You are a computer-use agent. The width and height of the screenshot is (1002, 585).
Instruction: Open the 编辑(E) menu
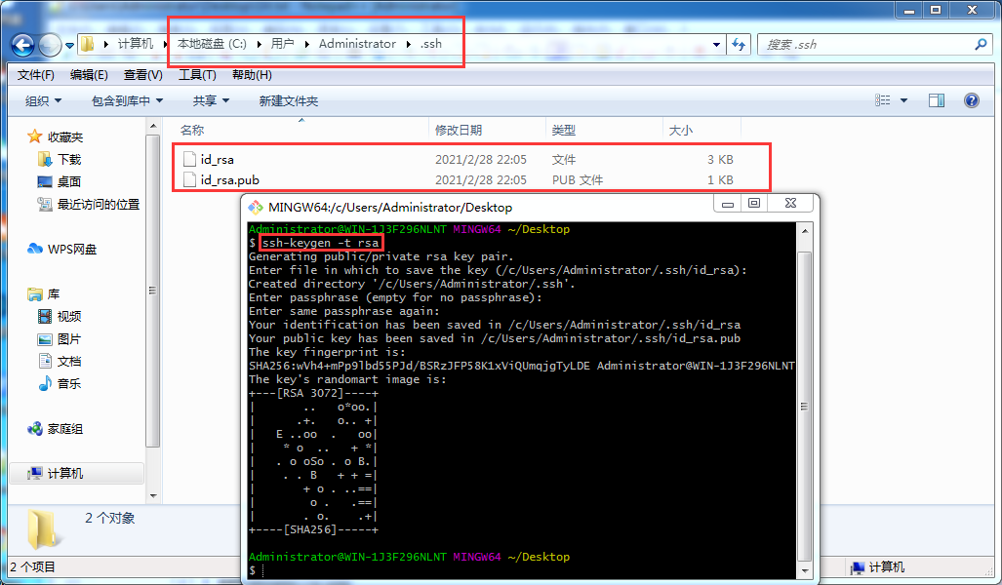(89, 75)
